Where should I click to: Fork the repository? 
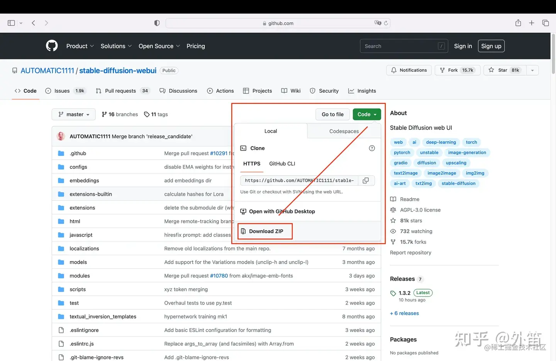[458, 70]
